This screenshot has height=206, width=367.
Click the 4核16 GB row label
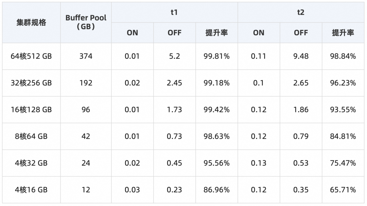tap(31, 190)
